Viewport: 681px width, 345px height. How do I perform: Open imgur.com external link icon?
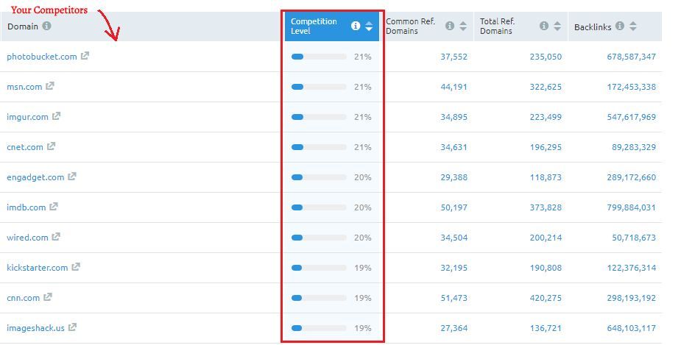click(56, 116)
